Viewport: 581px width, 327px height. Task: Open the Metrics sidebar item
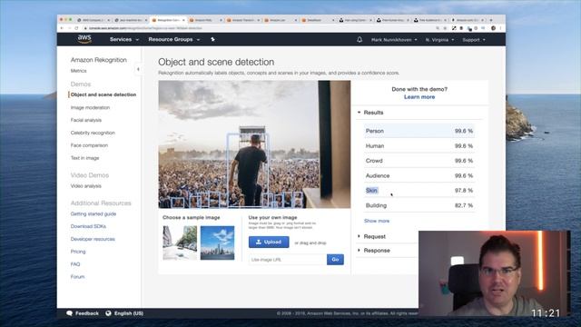click(x=79, y=71)
